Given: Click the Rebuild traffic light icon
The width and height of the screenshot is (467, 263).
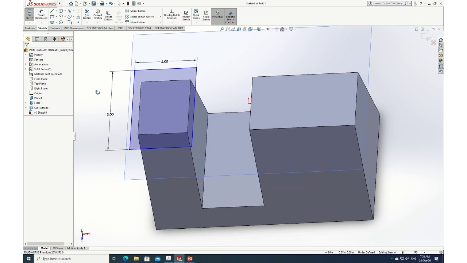Looking at the screenshot, I should 128,3.
